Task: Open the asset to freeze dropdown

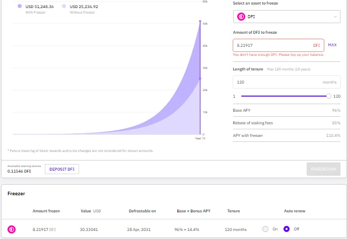Action: pyautogui.click(x=287, y=17)
